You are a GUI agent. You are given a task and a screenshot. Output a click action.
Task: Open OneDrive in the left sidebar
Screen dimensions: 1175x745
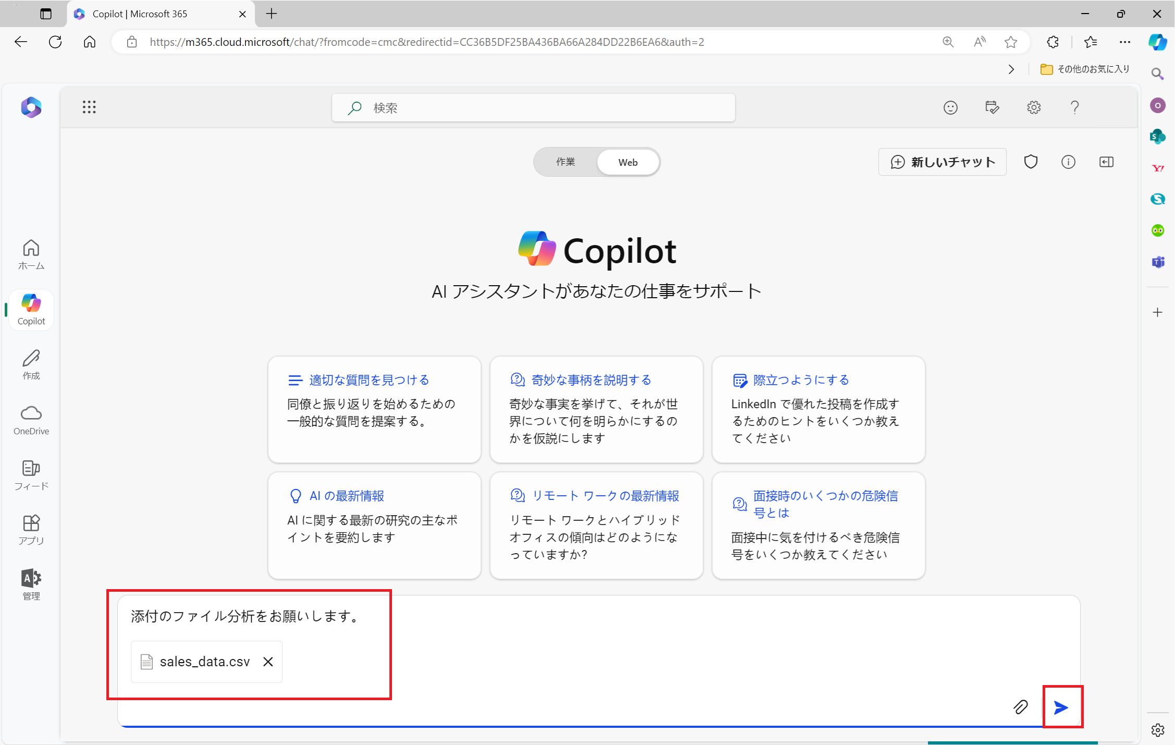[x=31, y=420]
